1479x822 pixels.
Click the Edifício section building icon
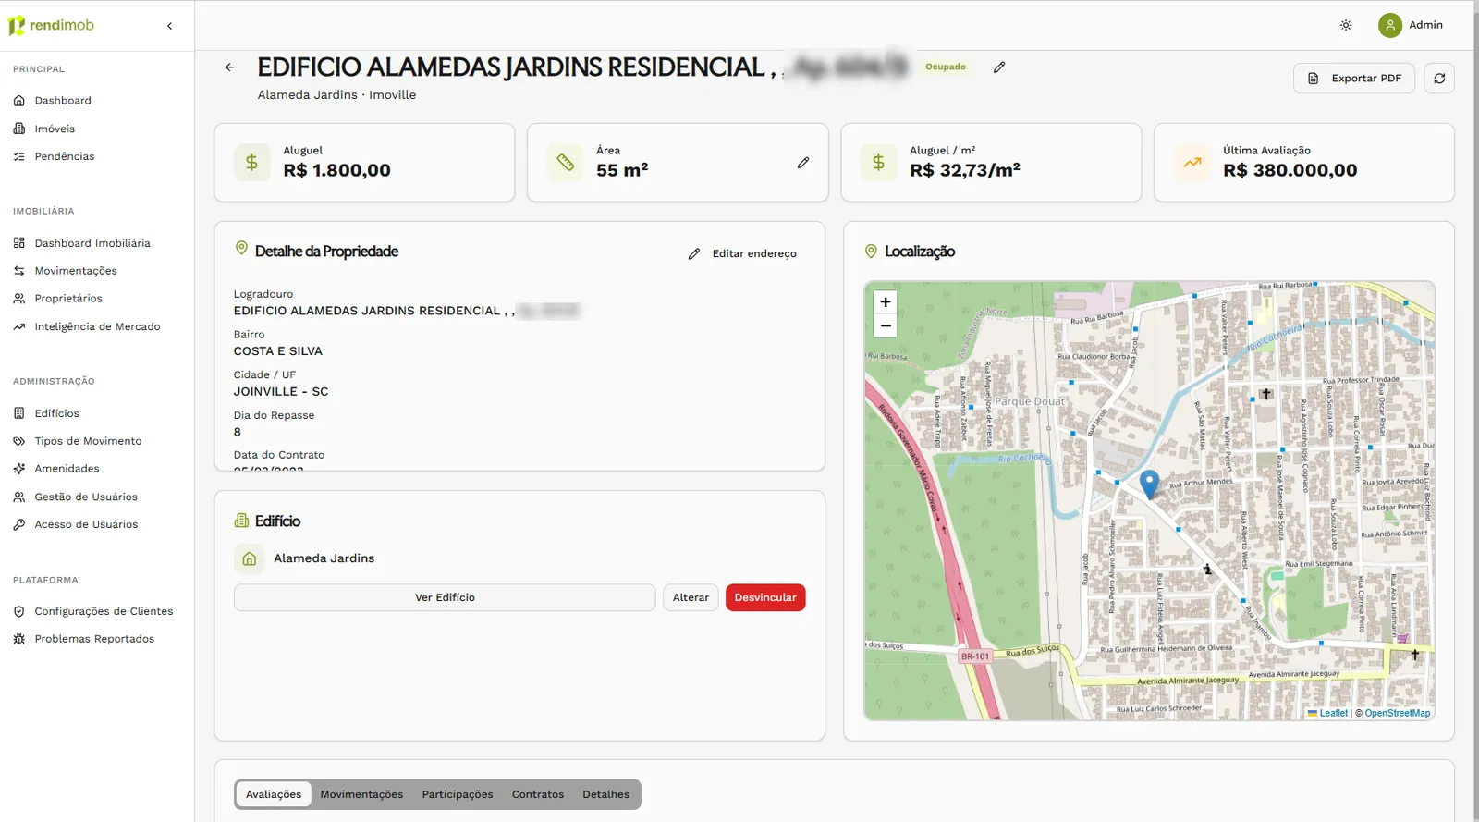pyautogui.click(x=241, y=521)
